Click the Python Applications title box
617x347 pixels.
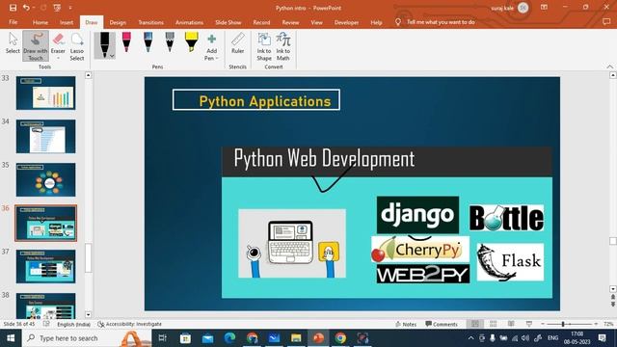(256, 100)
